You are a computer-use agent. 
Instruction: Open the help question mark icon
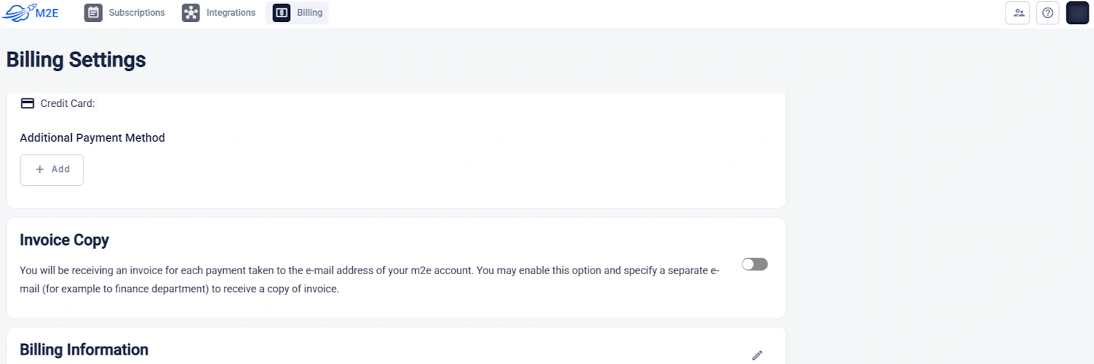[1048, 12]
